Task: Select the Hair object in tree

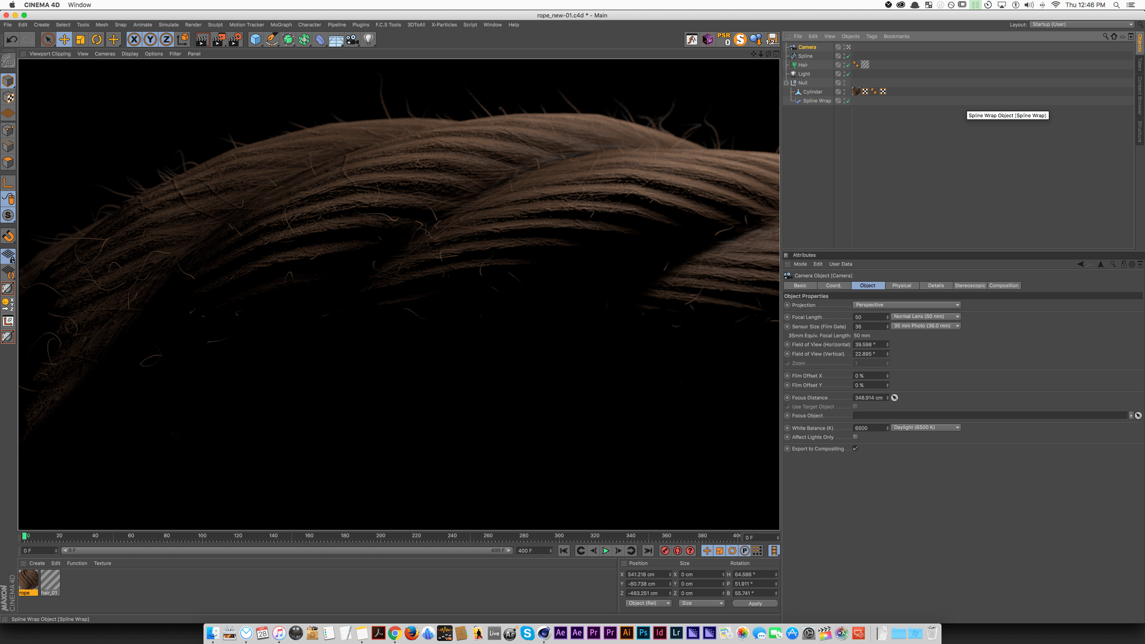Action: (803, 65)
